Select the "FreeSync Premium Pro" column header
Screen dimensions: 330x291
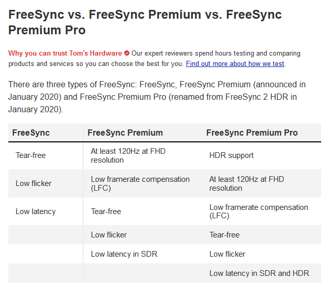pyautogui.click(x=252, y=133)
